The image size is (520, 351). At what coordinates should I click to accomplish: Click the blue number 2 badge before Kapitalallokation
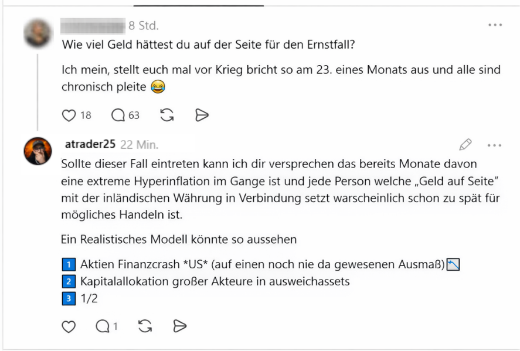pos(67,282)
